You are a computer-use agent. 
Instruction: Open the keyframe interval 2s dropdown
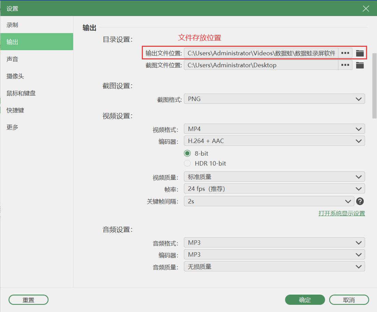[x=269, y=201]
